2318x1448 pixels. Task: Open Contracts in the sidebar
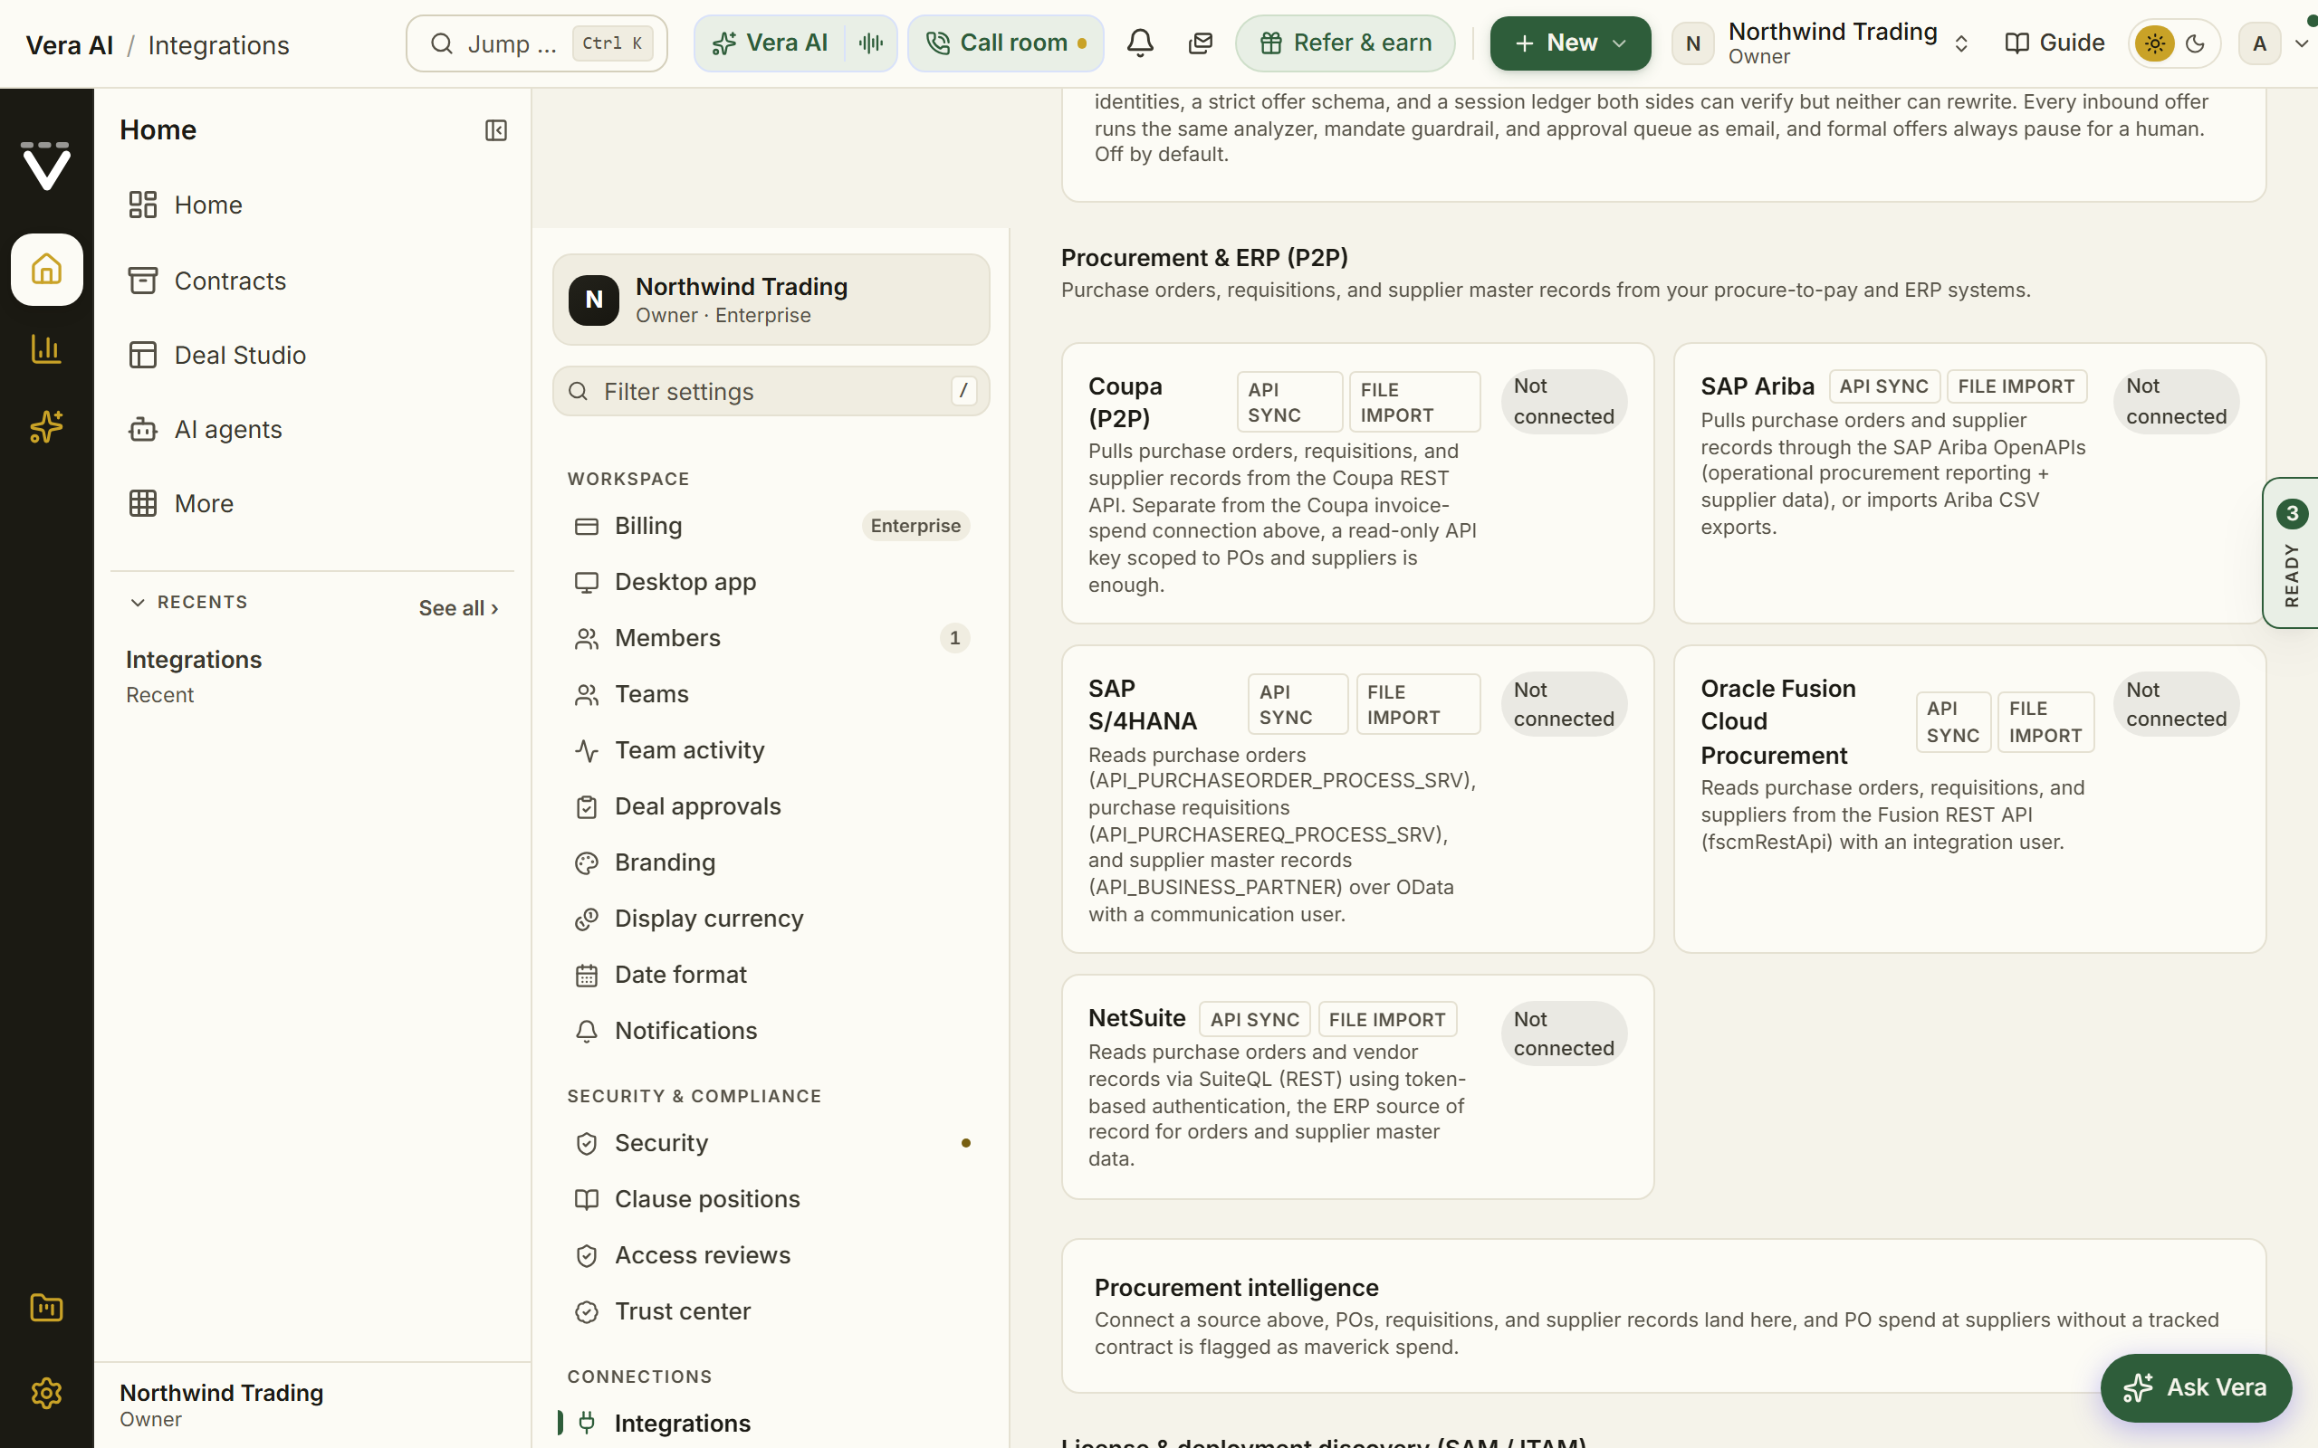pyautogui.click(x=311, y=281)
